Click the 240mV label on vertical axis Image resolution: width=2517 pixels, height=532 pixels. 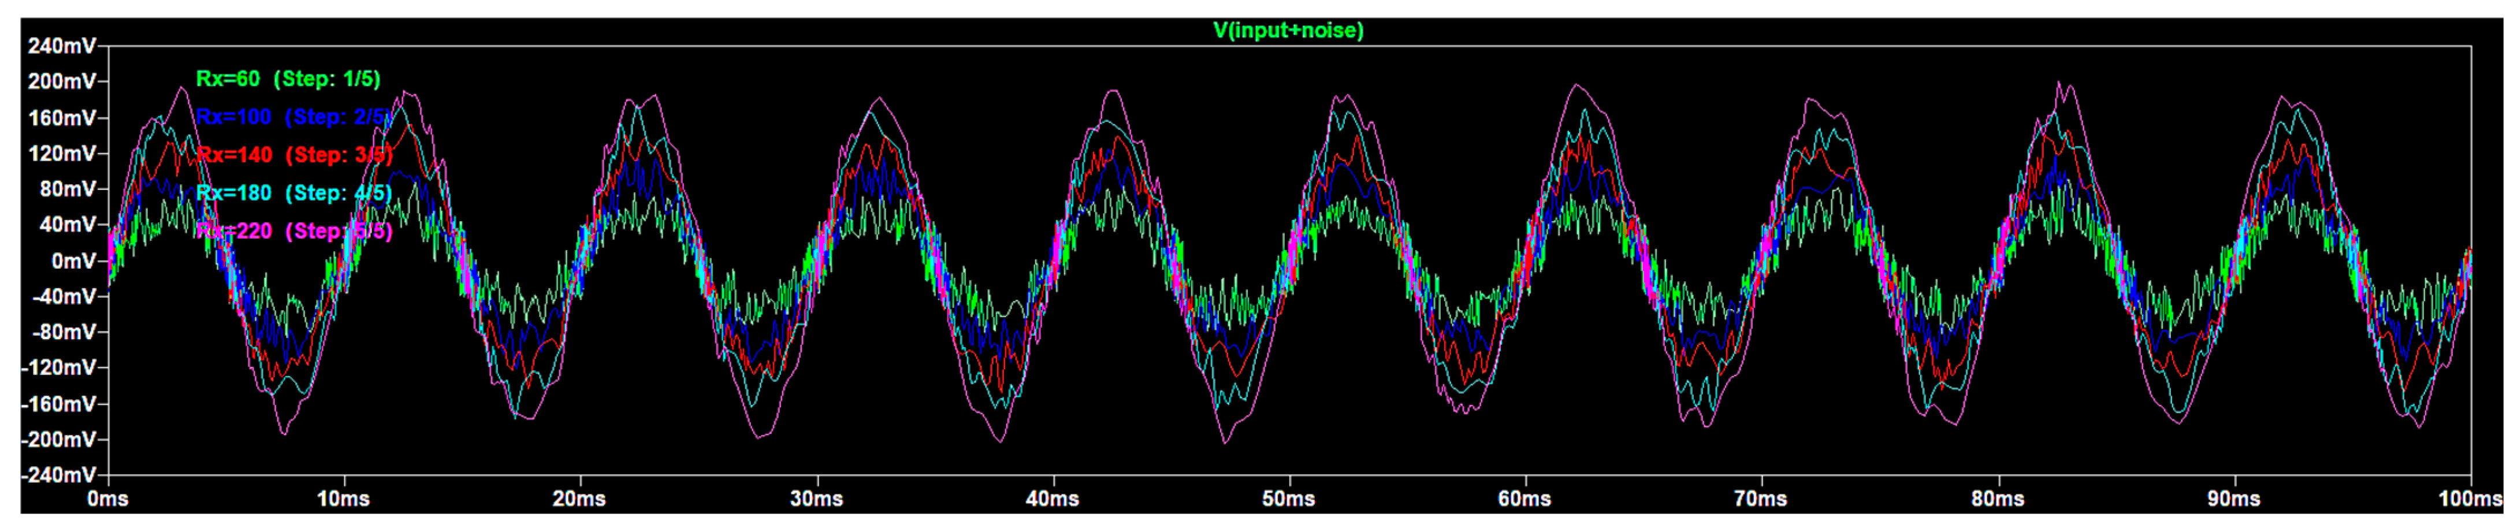coord(62,46)
